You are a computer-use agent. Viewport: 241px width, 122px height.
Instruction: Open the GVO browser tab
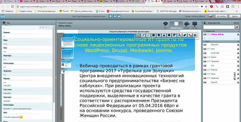tap(137, 1)
